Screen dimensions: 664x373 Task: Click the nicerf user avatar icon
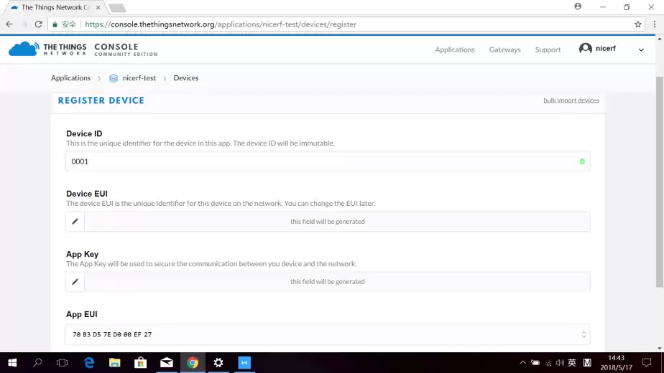pos(586,49)
